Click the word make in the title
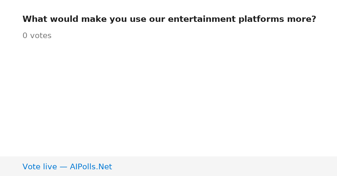The height and width of the screenshot is (176, 337). pos(94,19)
